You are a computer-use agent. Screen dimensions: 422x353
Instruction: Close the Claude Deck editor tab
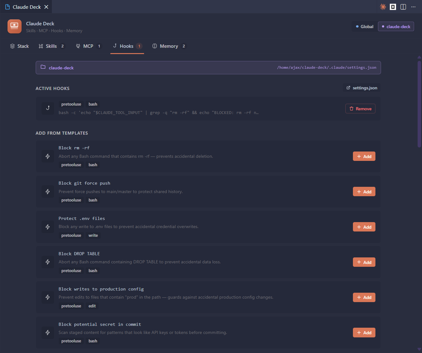[46, 7]
